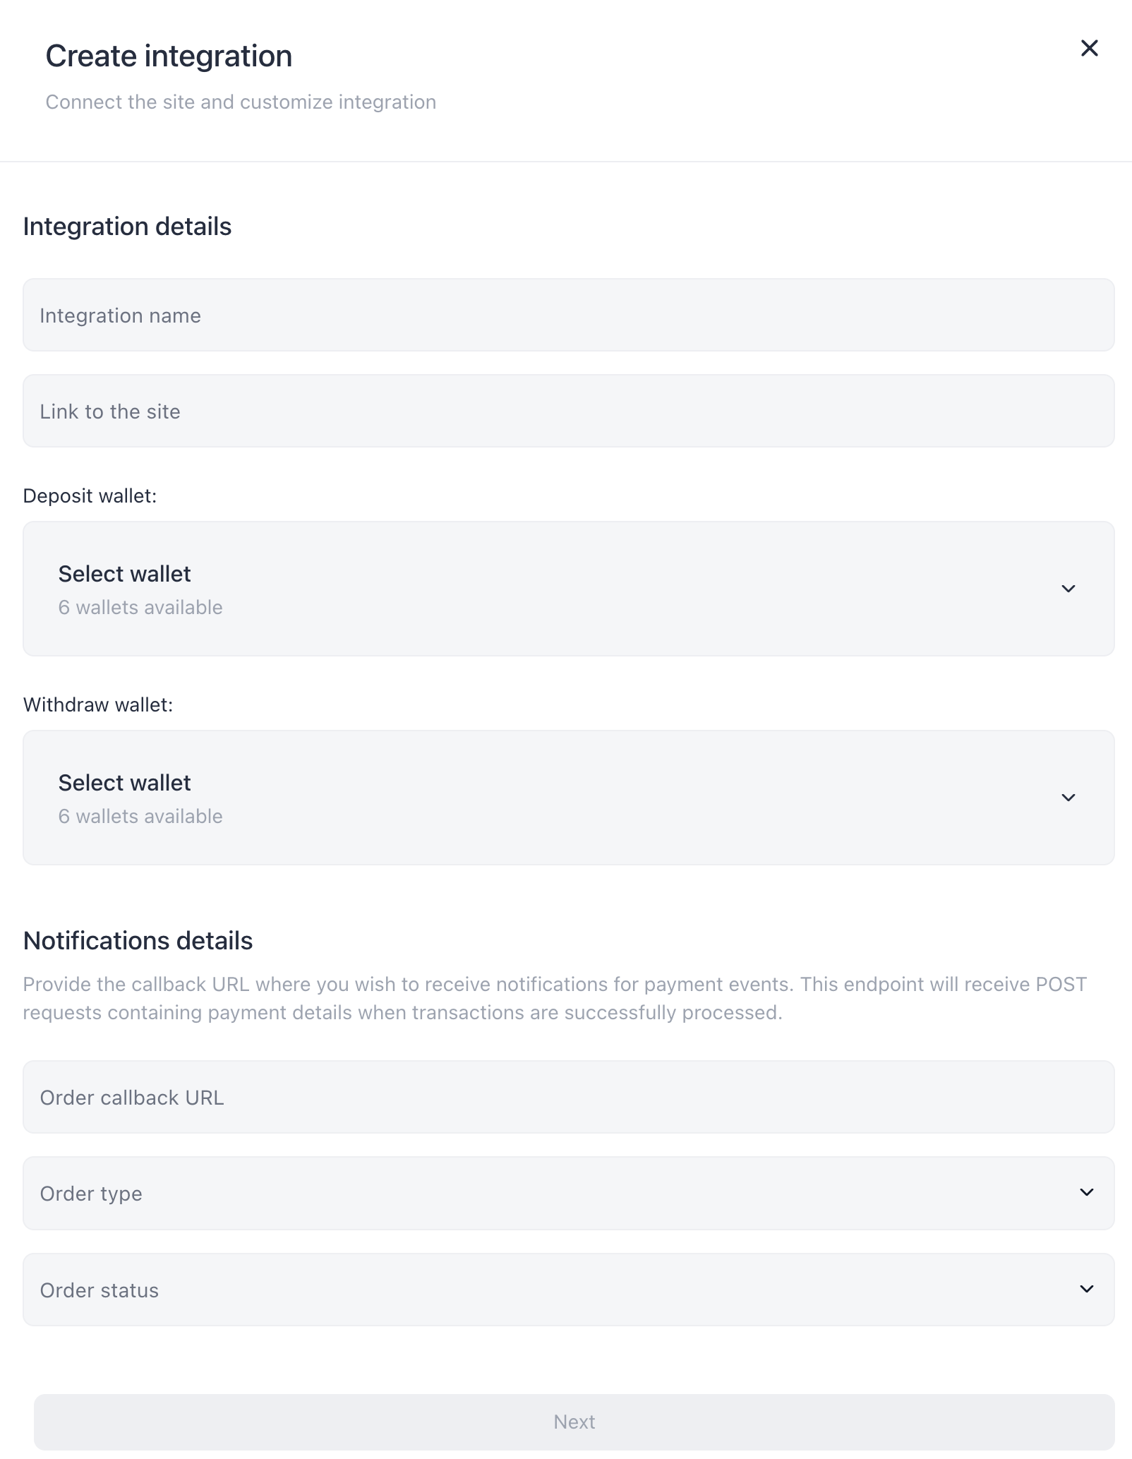Focus the Link to the site field
The height and width of the screenshot is (1459, 1132).
(568, 411)
